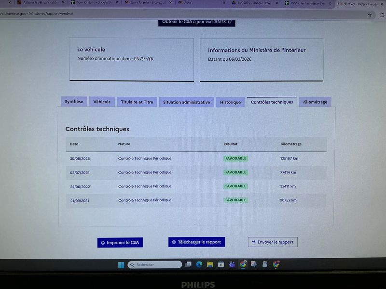Screen dimensions: 386x289
Task: Click the Imprimer le CSA button
Action: click(x=120, y=243)
